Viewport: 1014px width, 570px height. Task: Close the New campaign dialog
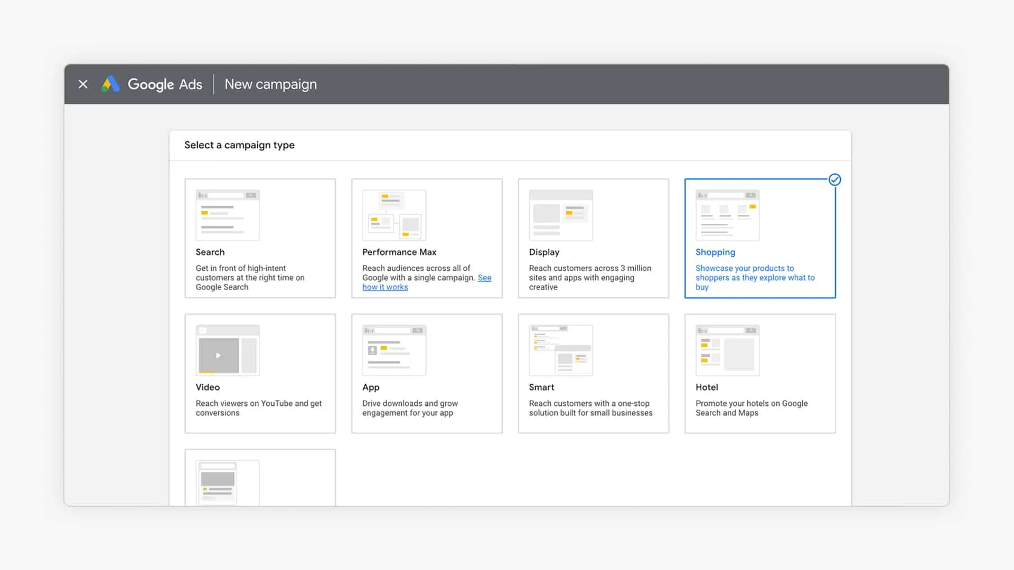[x=83, y=84]
